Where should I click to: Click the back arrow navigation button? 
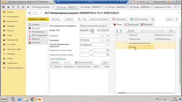click(30, 13)
